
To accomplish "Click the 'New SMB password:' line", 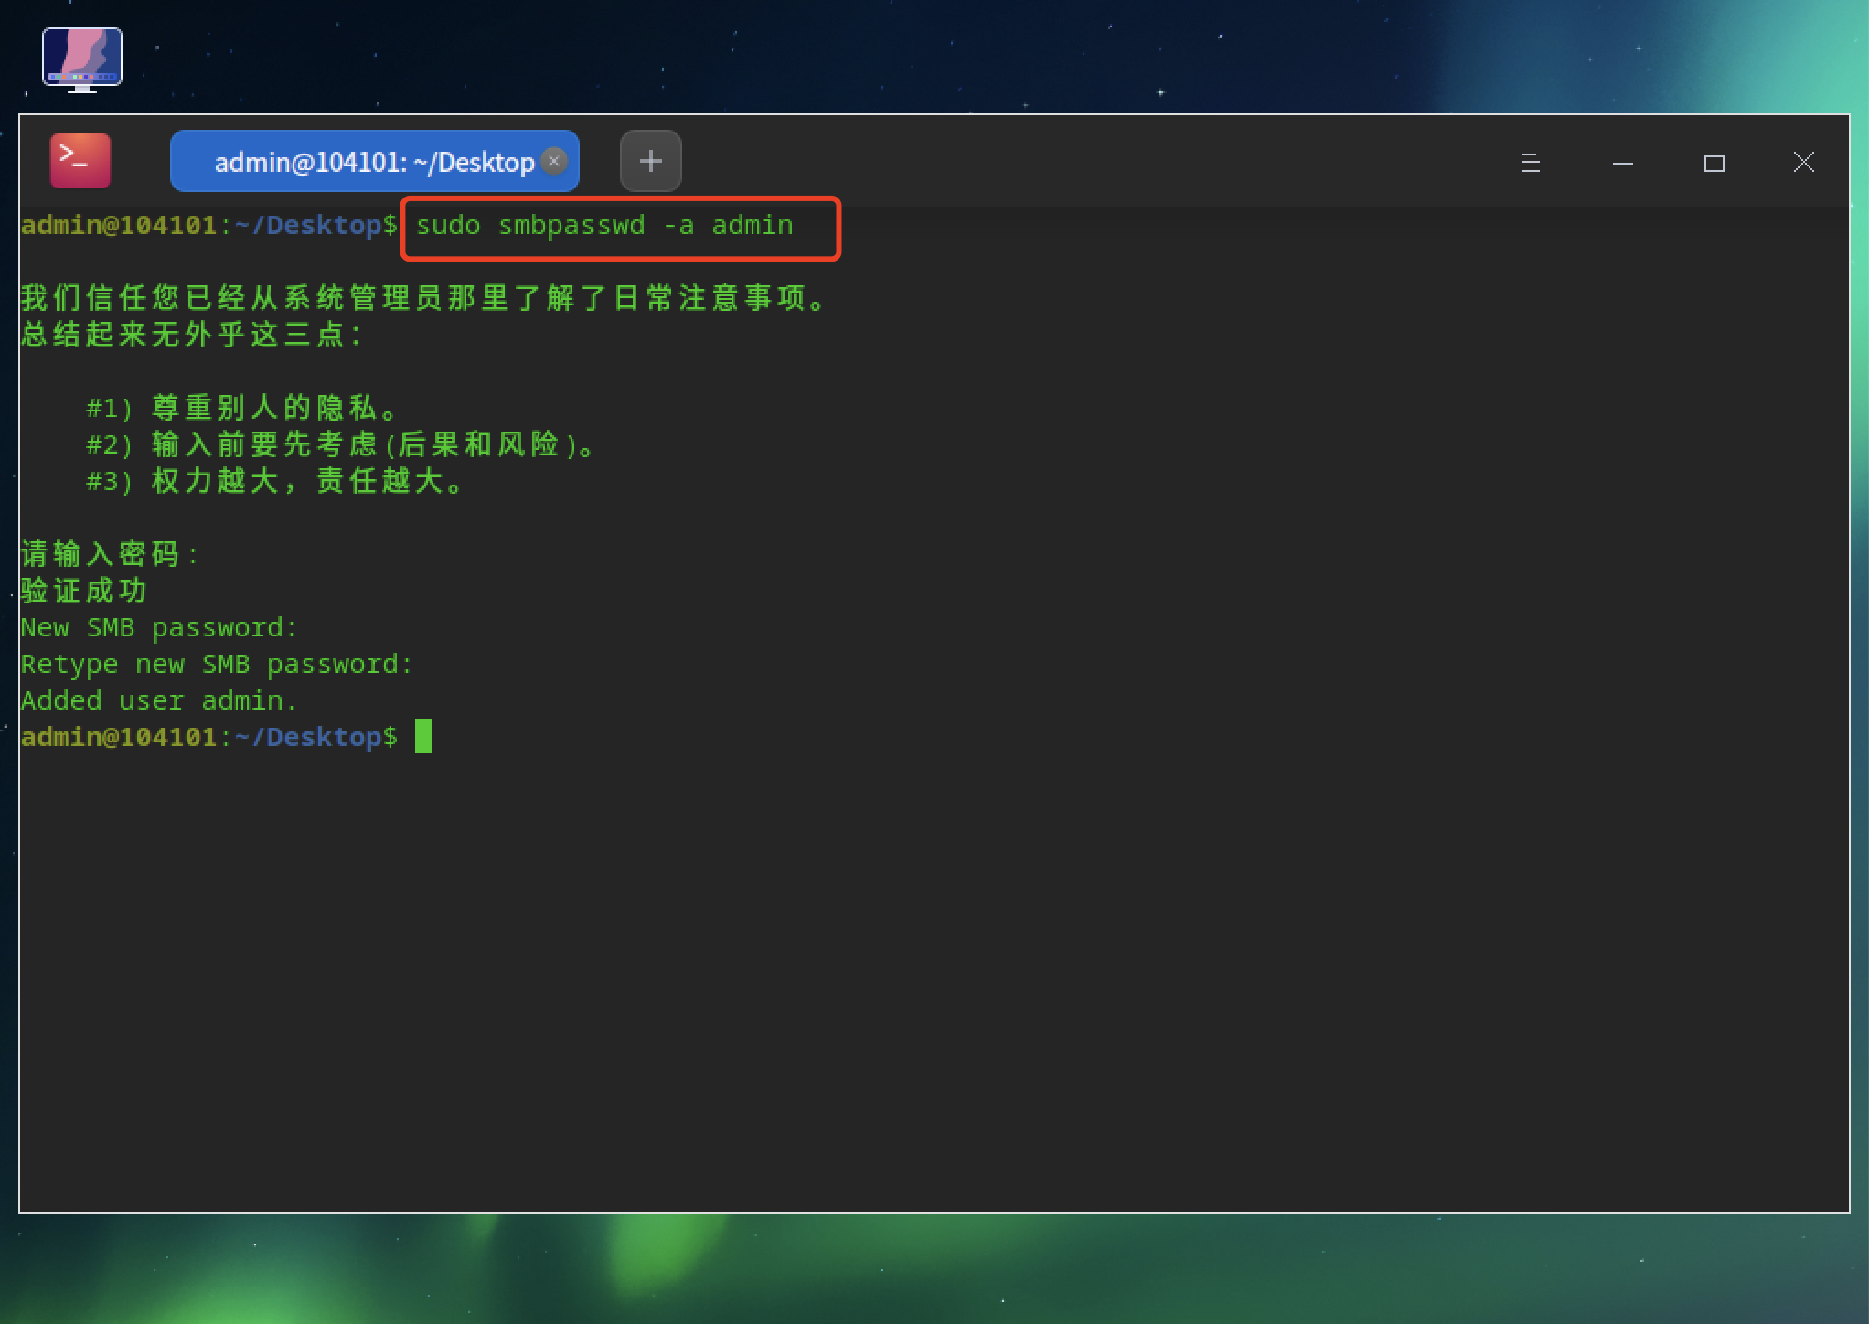I will pyautogui.click(x=159, y=627).
